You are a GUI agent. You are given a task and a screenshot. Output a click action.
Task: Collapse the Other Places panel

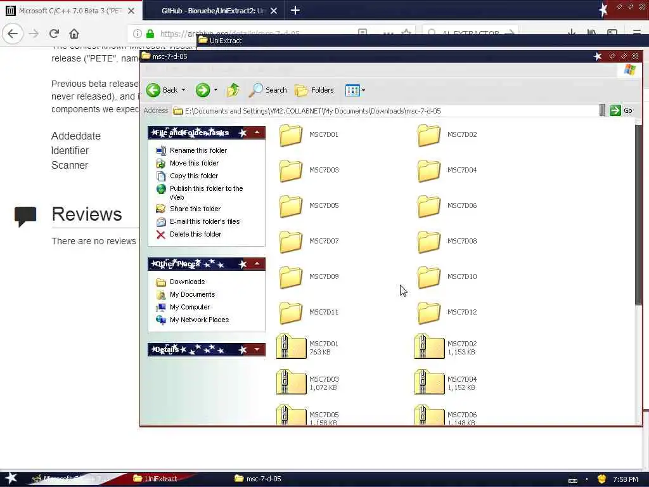pos(257,264)
